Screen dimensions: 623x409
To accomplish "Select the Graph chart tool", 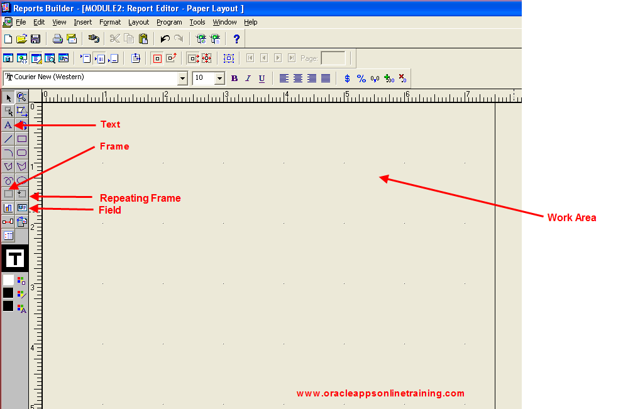I will pos(8,208).
